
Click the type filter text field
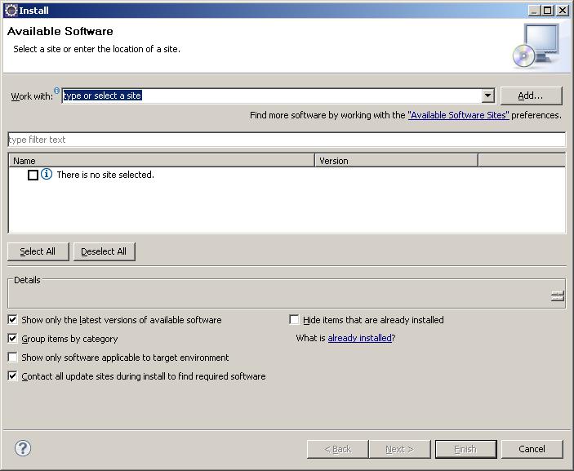point(286,140)
